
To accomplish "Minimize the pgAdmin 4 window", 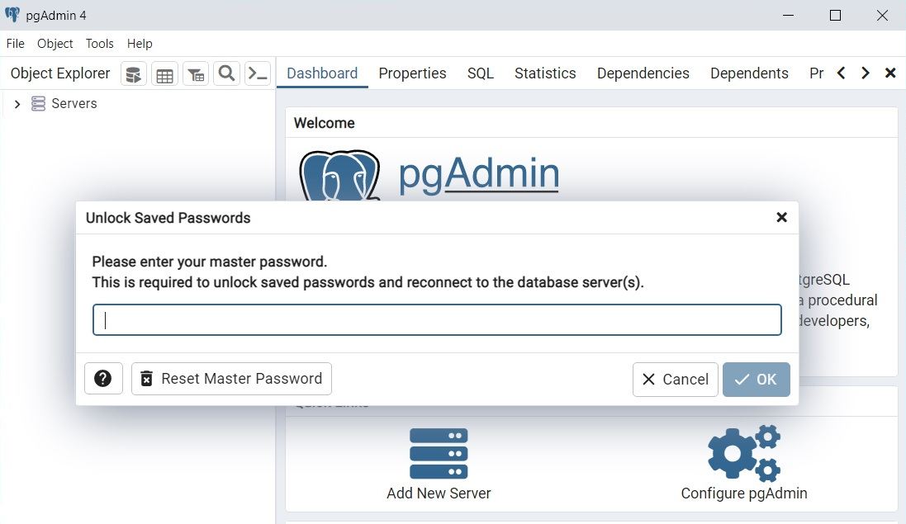I will (x=788, y=15).
